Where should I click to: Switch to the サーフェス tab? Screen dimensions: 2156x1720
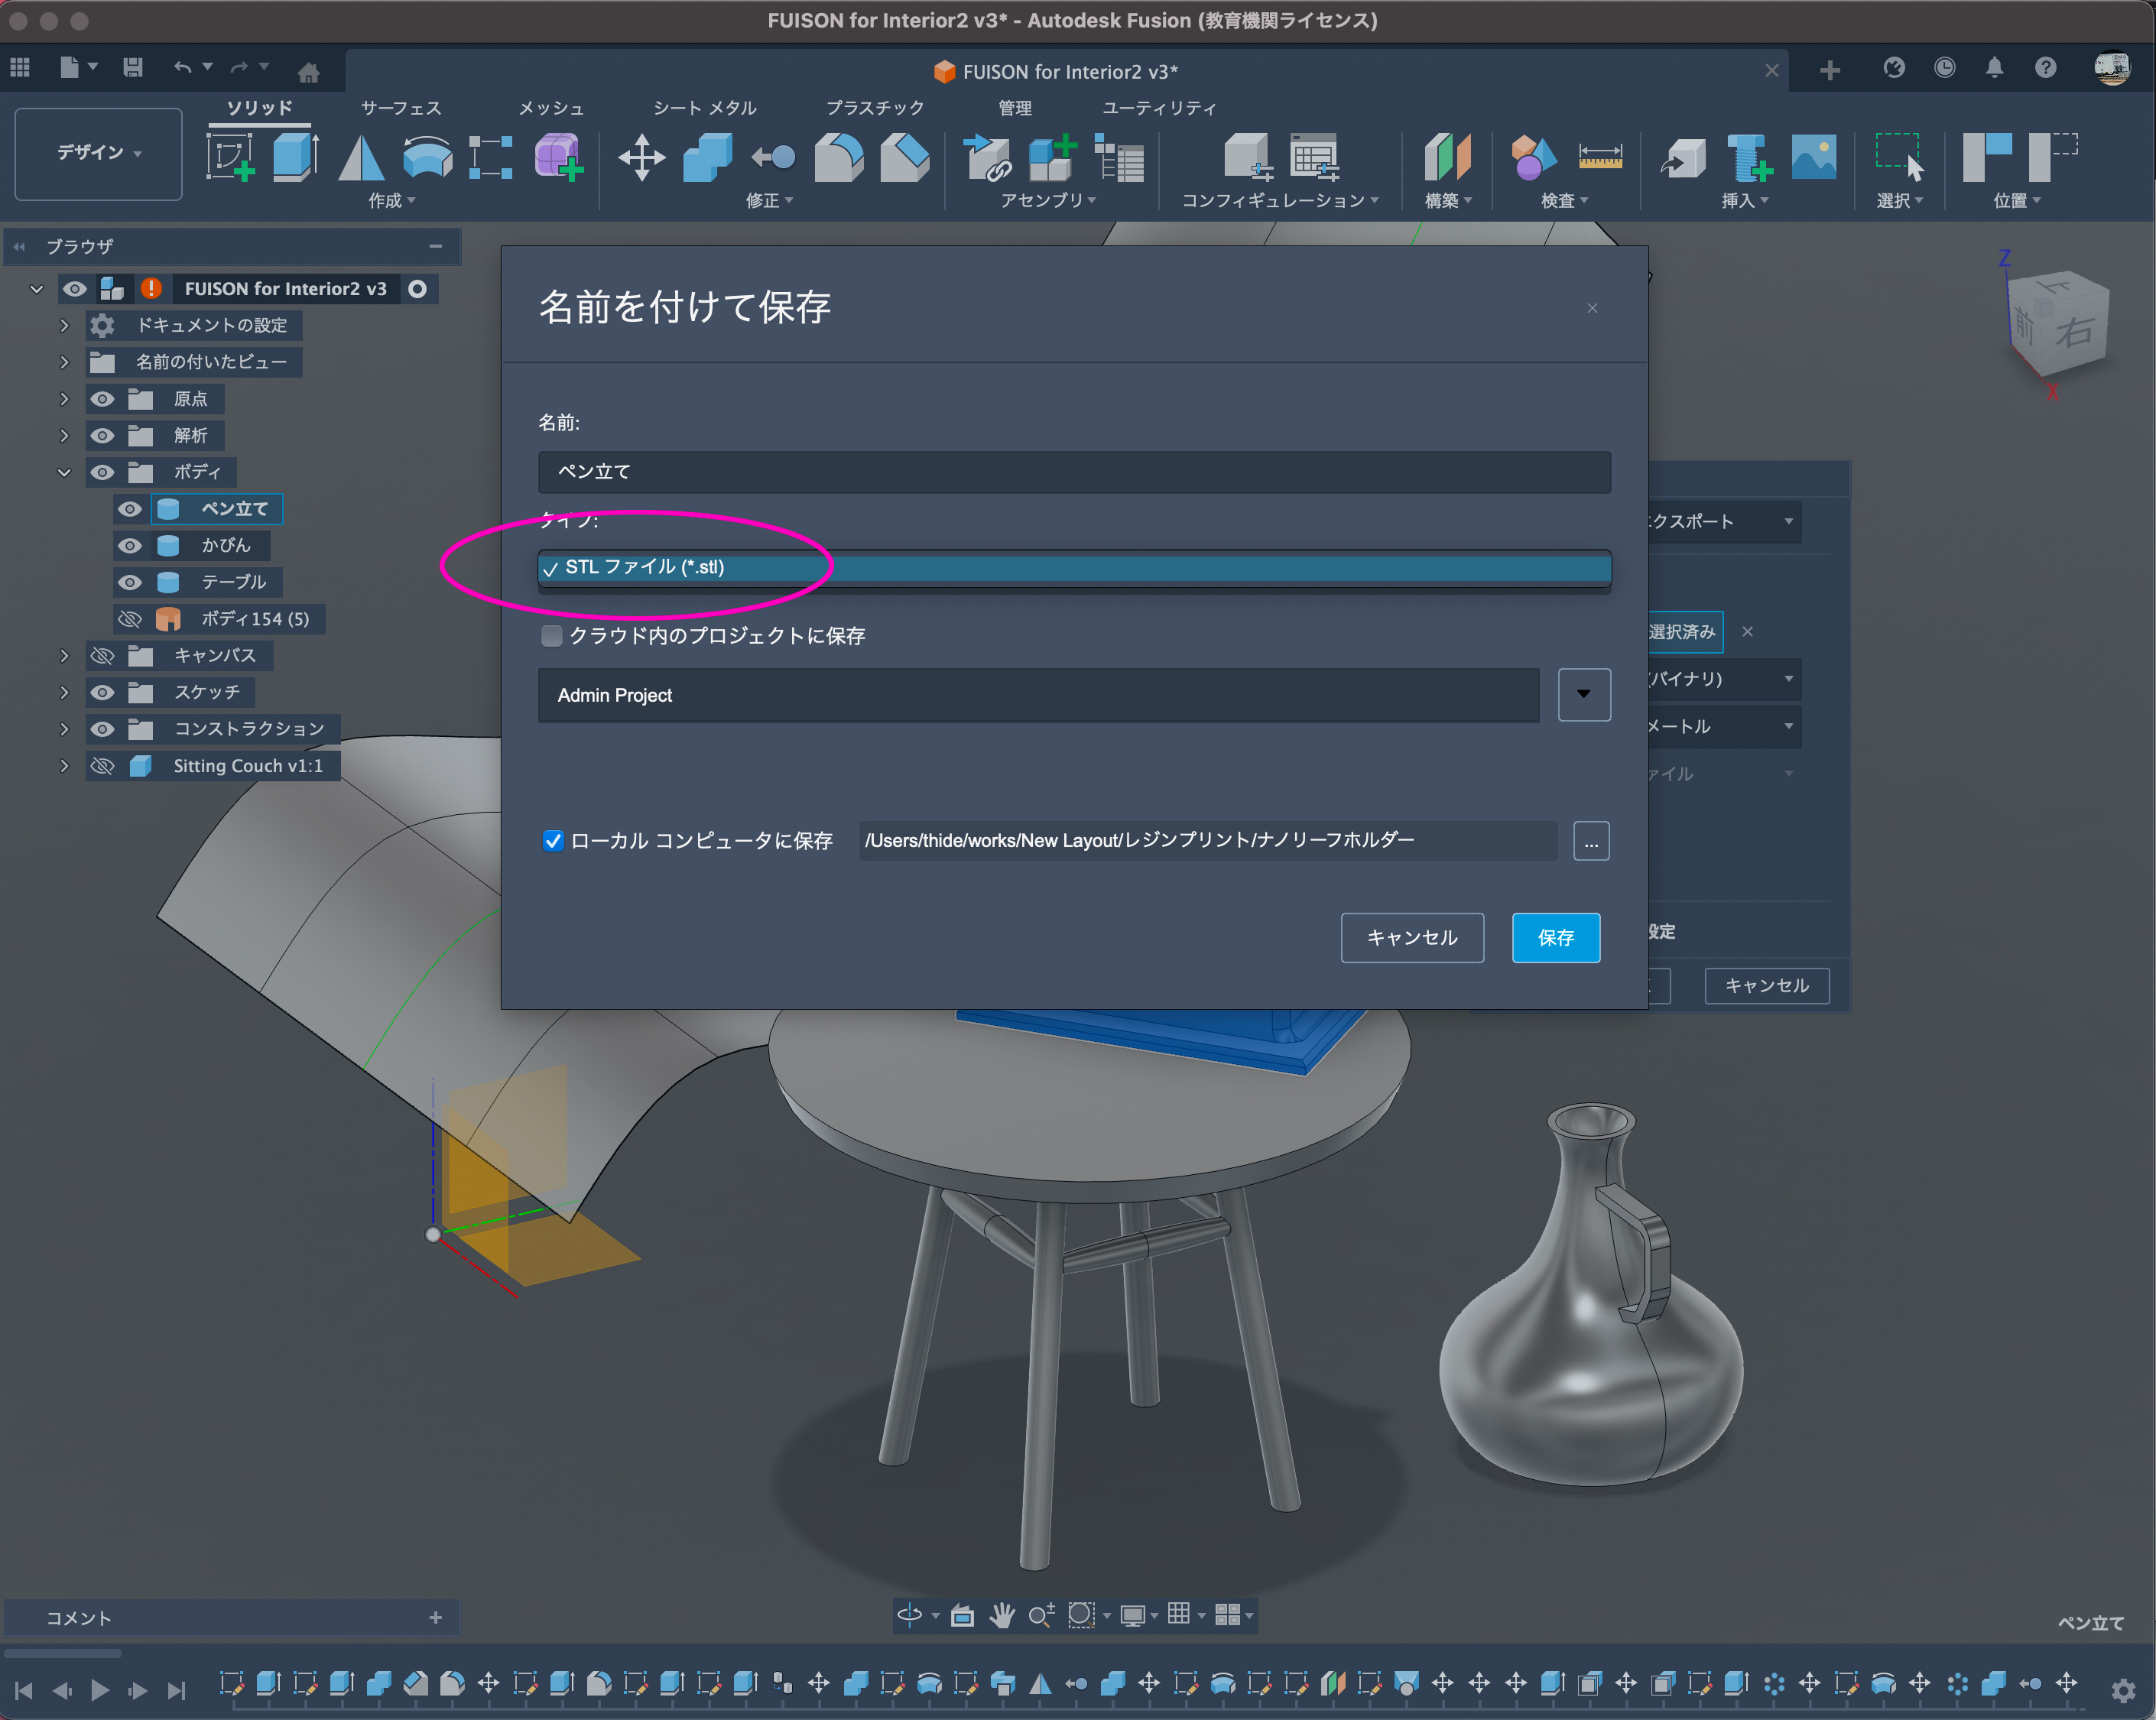coord(400,108)
